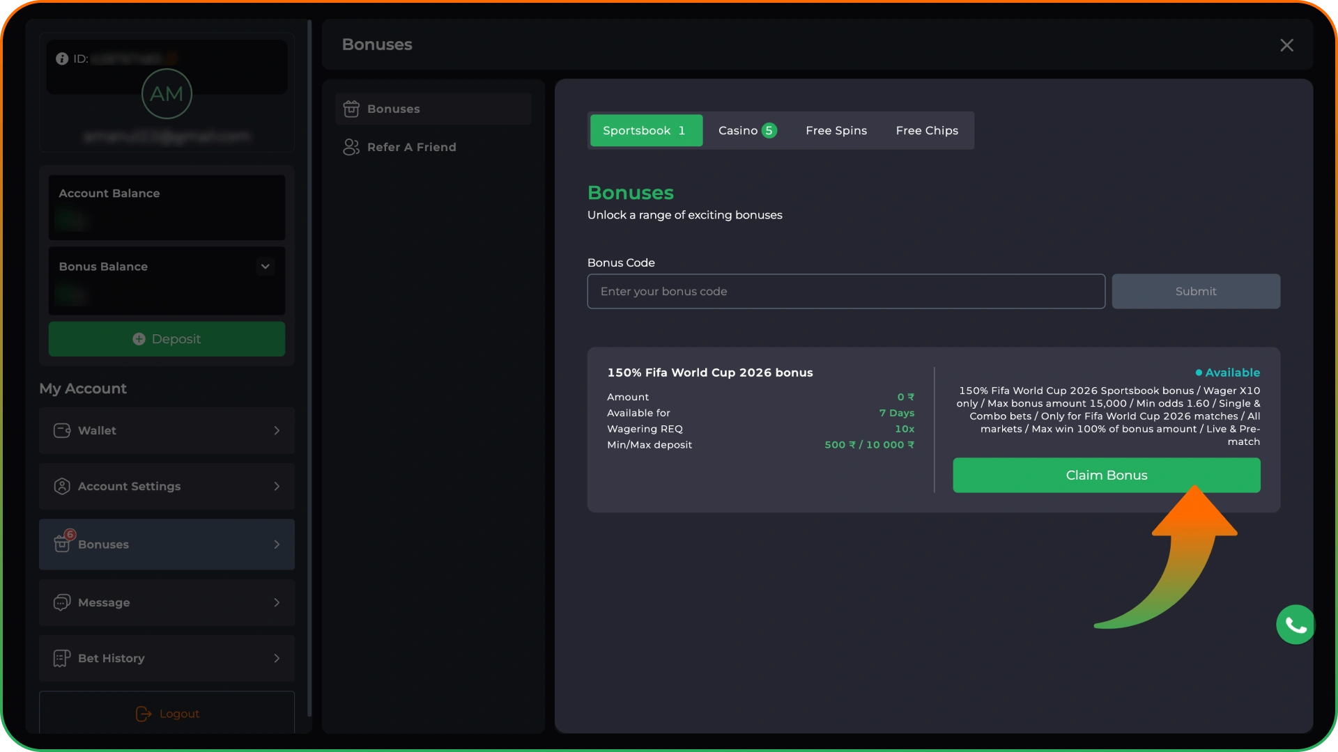1338x752 pixels.
Task: Open Refer A Friend
Action: click(x=433, y=148)
